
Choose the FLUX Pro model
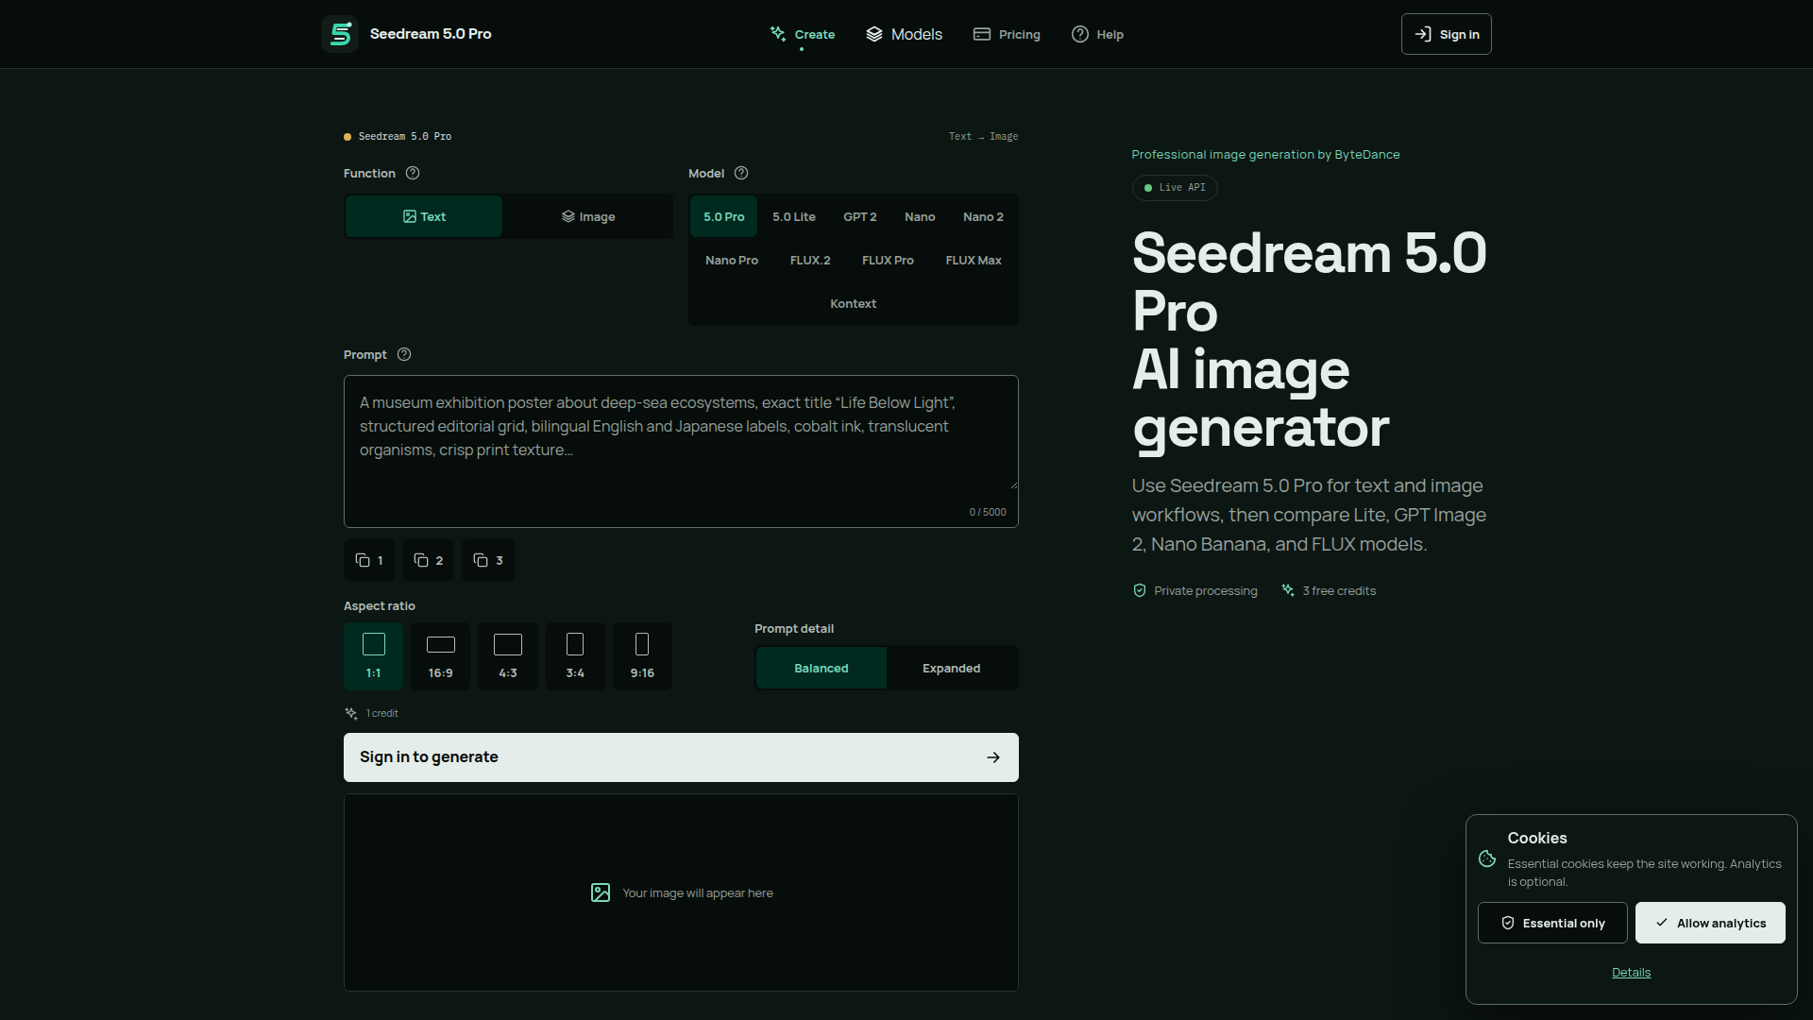point(888,260)
